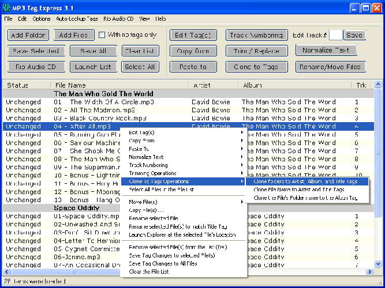Screen dimensions: 385x288
Task: Click the Artist column header
Action: click(214, 85)
